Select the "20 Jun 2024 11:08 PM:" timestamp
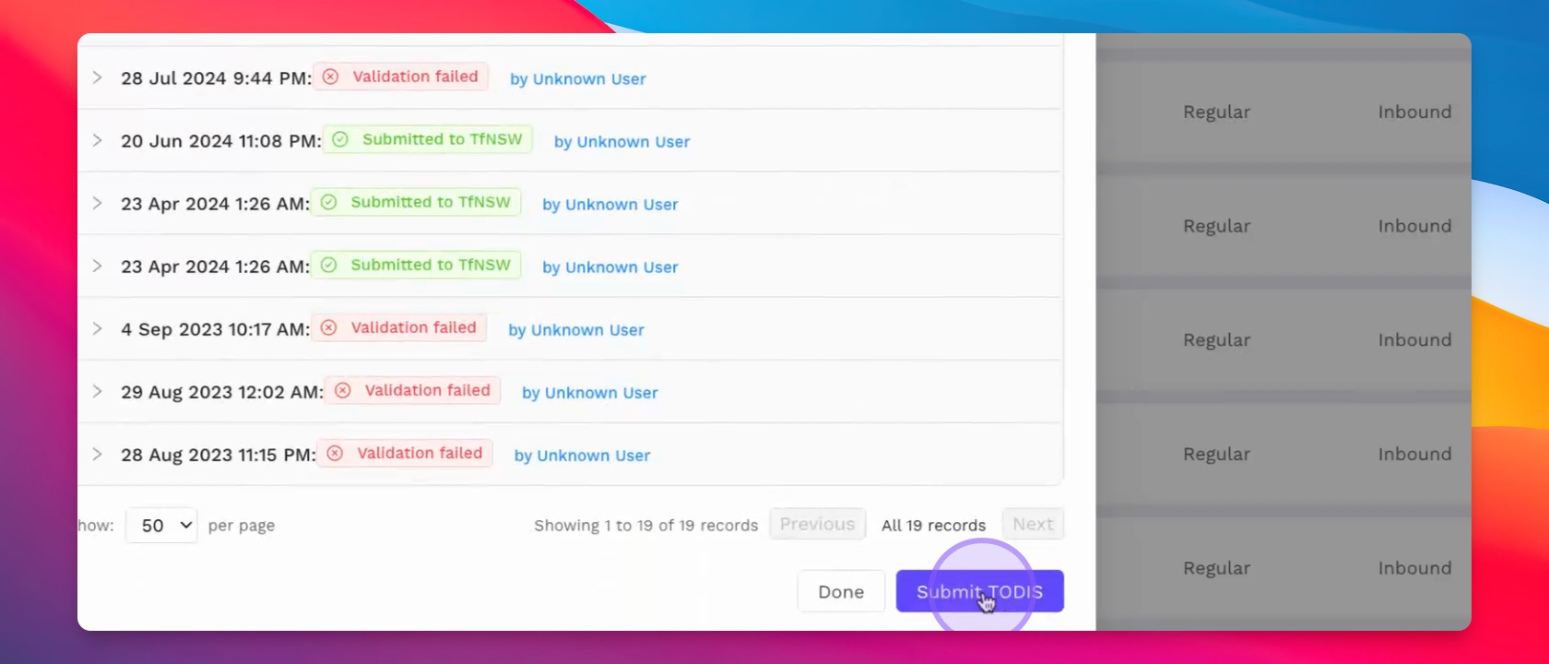Screen dimensions: 1549x664 coord(221,141)
